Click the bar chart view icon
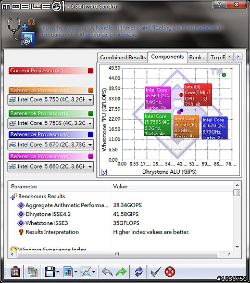 click(68, 272)
